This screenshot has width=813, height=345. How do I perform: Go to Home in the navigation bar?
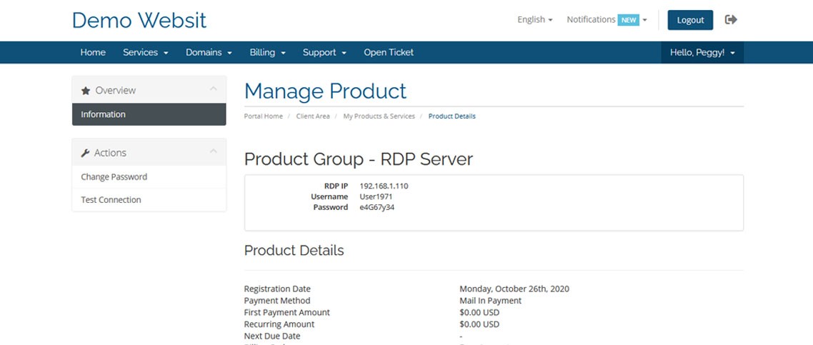point(93,52)
